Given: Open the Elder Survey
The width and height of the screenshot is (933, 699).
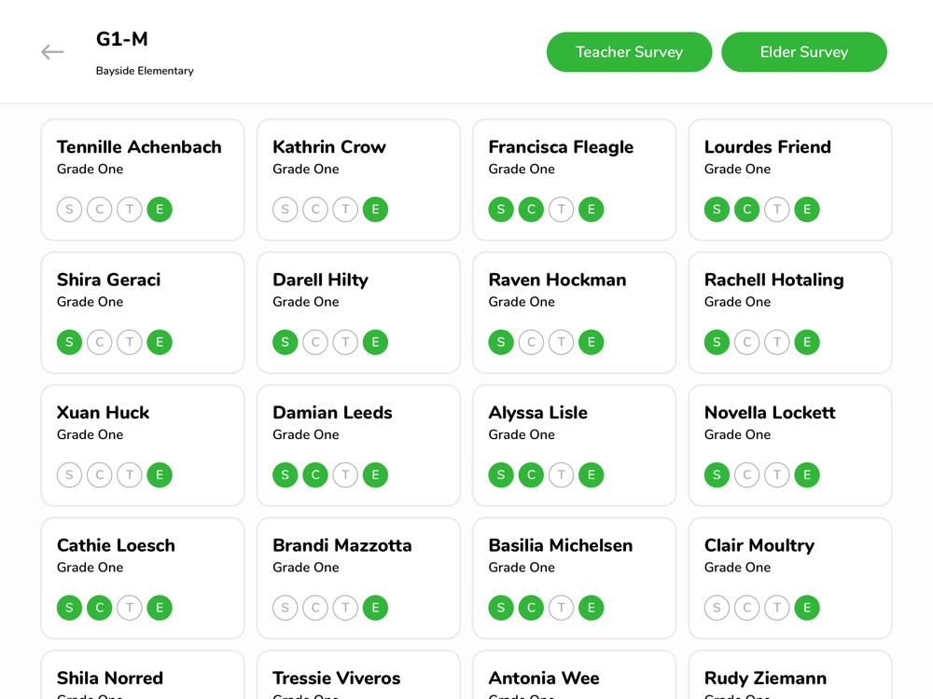Looking at the screenshot, I should click(x=804, y=52).
